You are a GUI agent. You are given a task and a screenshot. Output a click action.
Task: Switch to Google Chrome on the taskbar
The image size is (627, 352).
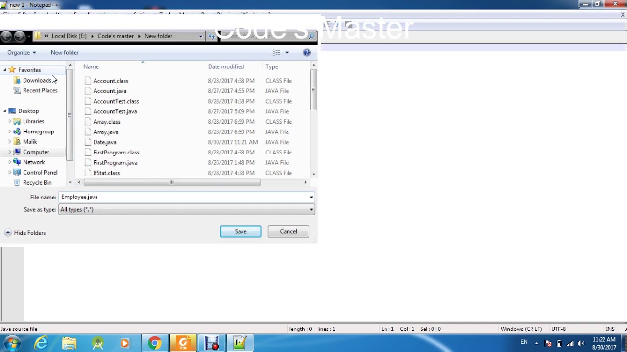click(x=154, y=343)
